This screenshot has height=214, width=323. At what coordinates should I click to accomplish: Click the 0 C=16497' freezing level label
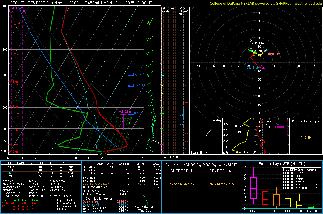click(x=135, y=113)
